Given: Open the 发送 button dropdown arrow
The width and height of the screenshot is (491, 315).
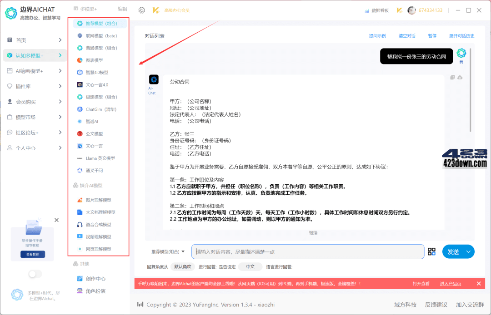Looking at the screenshot, I should (468, 252).
